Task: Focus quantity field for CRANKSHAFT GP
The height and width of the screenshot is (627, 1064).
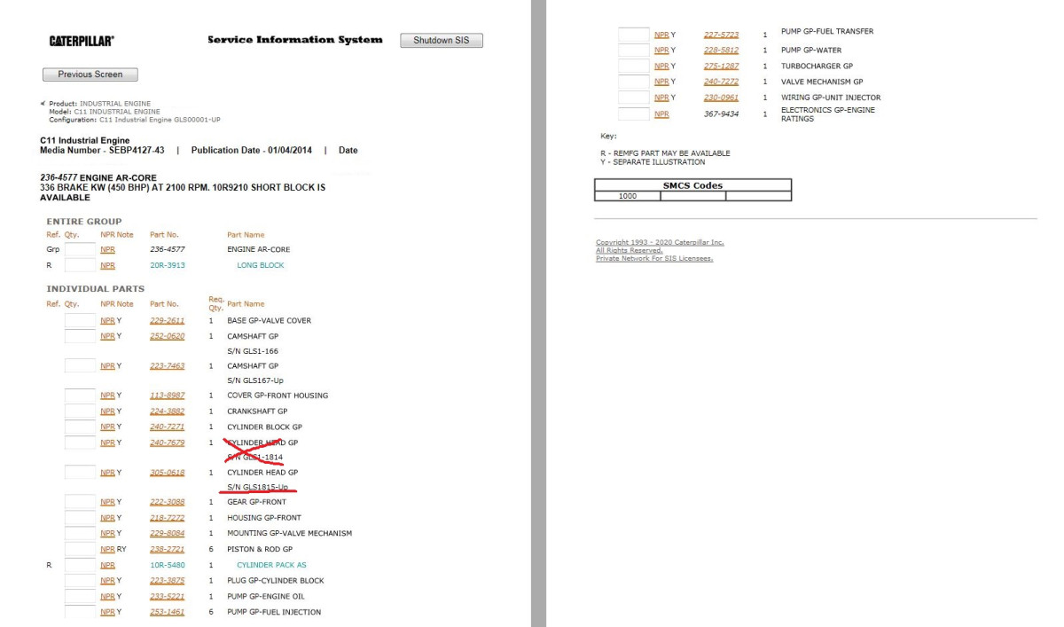Action: click(x=80, y=411)
